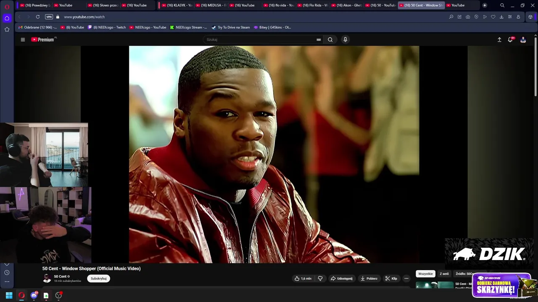
Task: Download the video via Pobierz
Action: point(369,279)
